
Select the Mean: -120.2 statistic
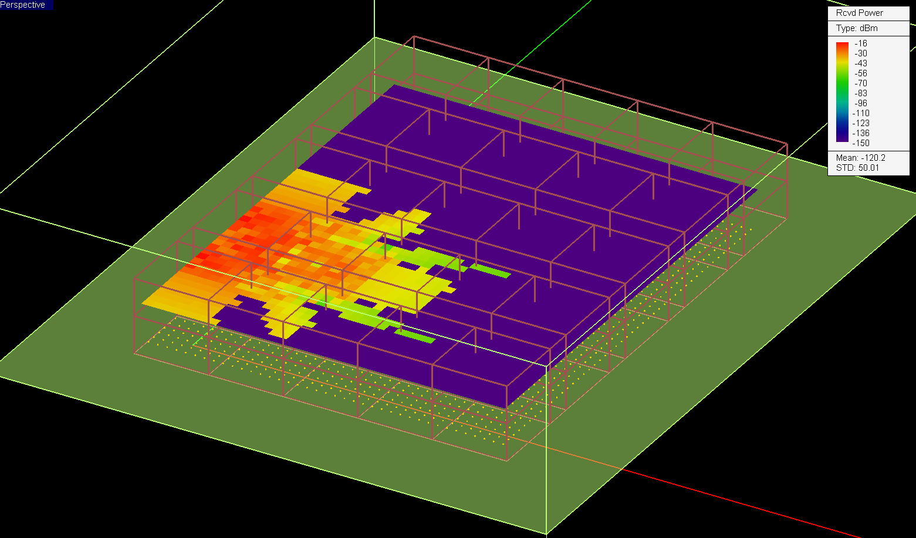860,158
